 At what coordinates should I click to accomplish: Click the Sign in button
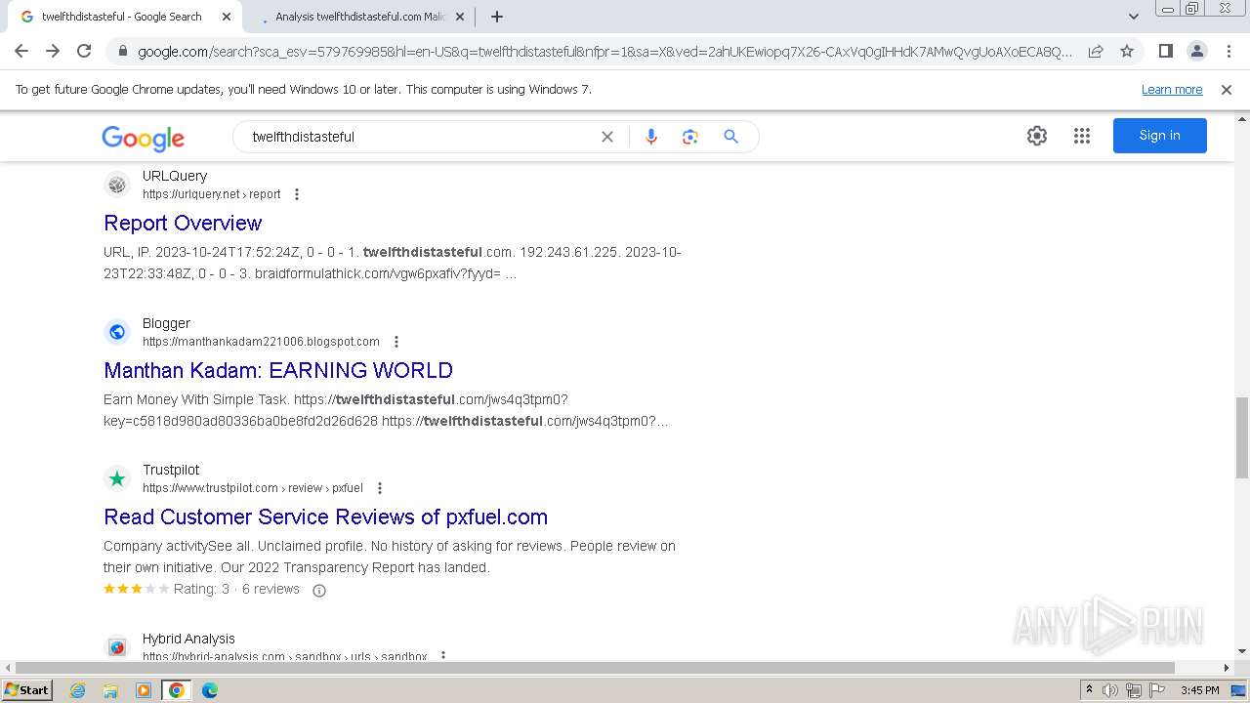[1159, 136]
